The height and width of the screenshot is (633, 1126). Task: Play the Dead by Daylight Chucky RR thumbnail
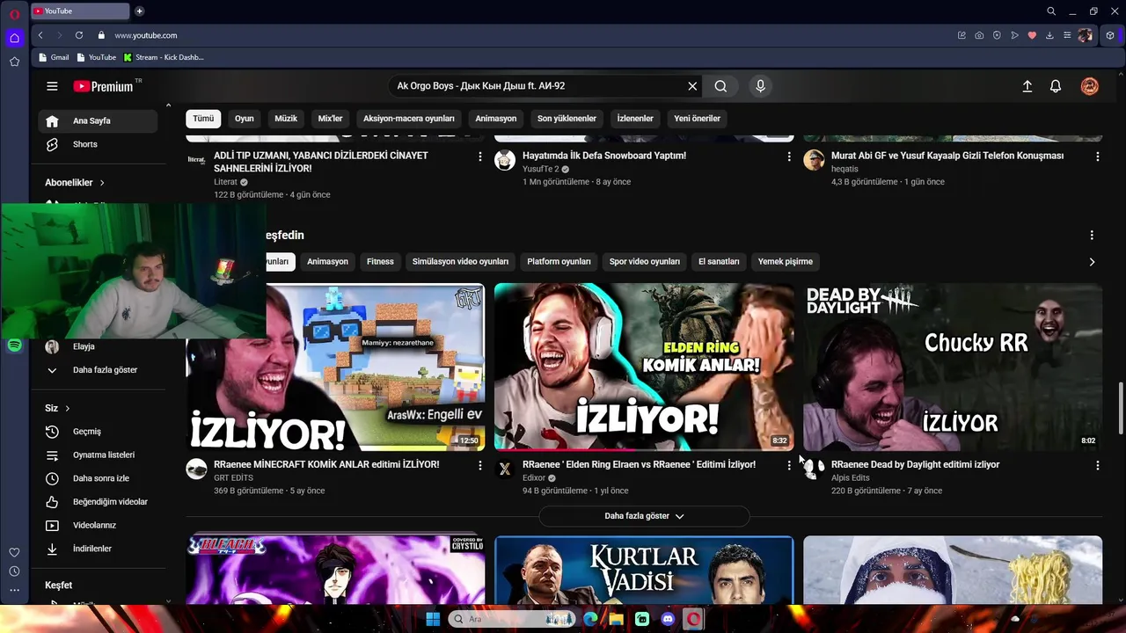[x=953, y=367]
